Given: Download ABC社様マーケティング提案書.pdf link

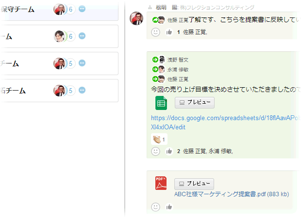Looking at the screenshot, I should tap(232, 194).
